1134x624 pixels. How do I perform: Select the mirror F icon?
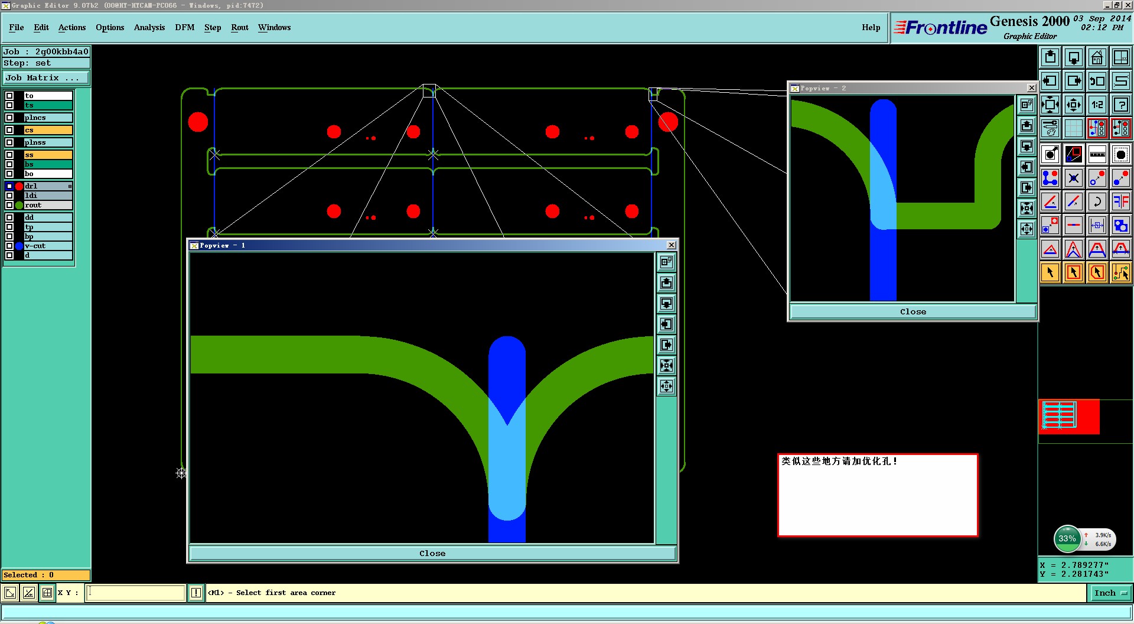pos(1121,201)
